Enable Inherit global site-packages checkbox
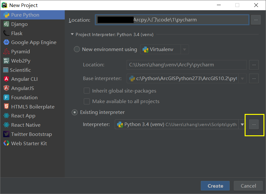266x194 pixels. [x=87, y=91]
